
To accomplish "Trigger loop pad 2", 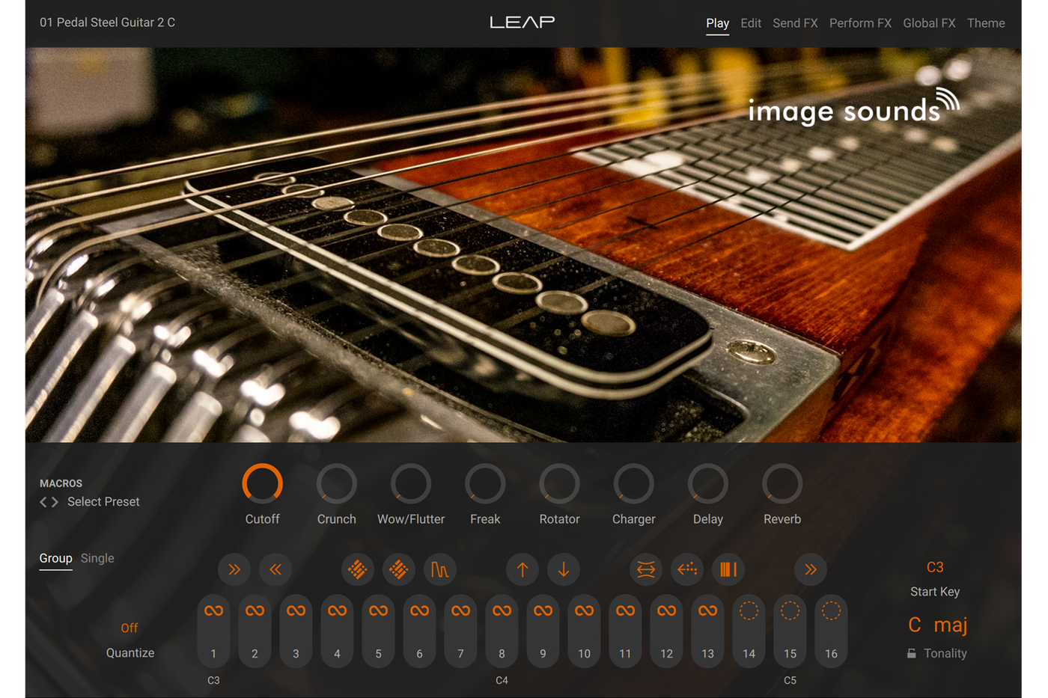I will (255, 631).
